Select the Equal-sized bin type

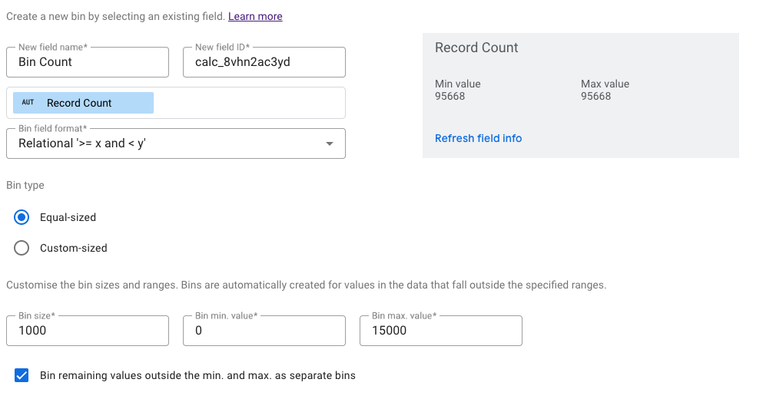(x=22, y=217)
